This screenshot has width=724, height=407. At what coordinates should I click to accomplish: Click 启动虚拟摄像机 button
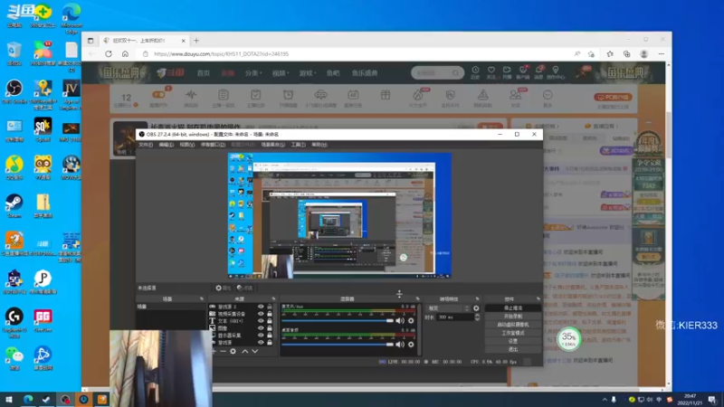(512, 325)
